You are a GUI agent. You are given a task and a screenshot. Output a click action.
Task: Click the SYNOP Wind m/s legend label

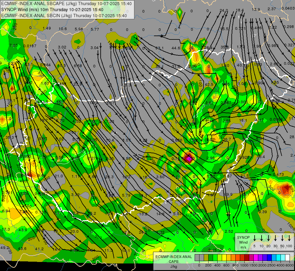[243, 242]
